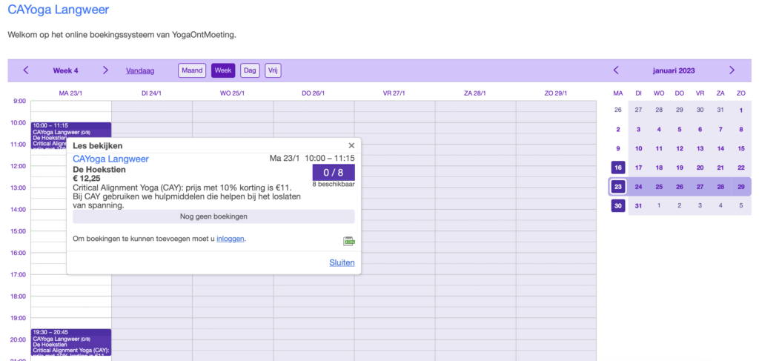Click the WO 25/1 column header
Image resolution: width=759 pixels, height=361 pixels.
click(232, 93)
